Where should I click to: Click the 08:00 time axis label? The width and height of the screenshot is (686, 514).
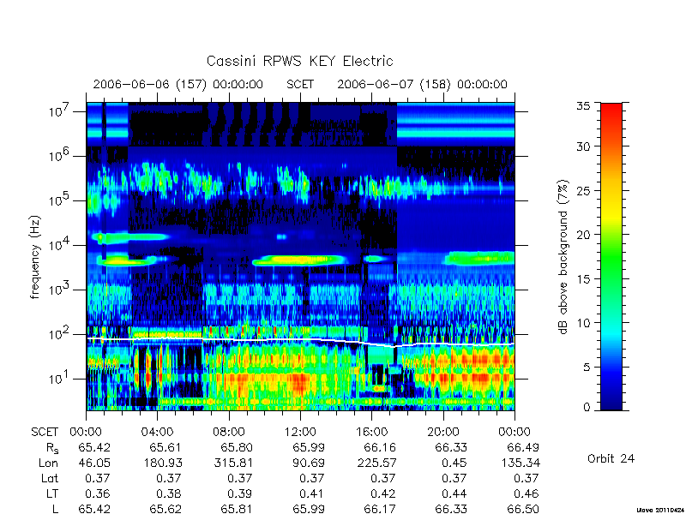[229, 432]
